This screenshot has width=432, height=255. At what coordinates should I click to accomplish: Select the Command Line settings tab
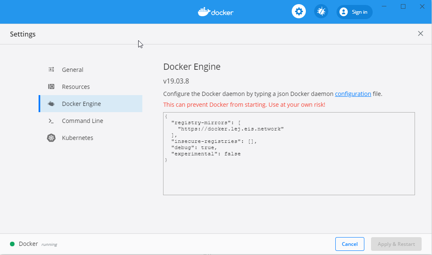[x=83, y=121]
